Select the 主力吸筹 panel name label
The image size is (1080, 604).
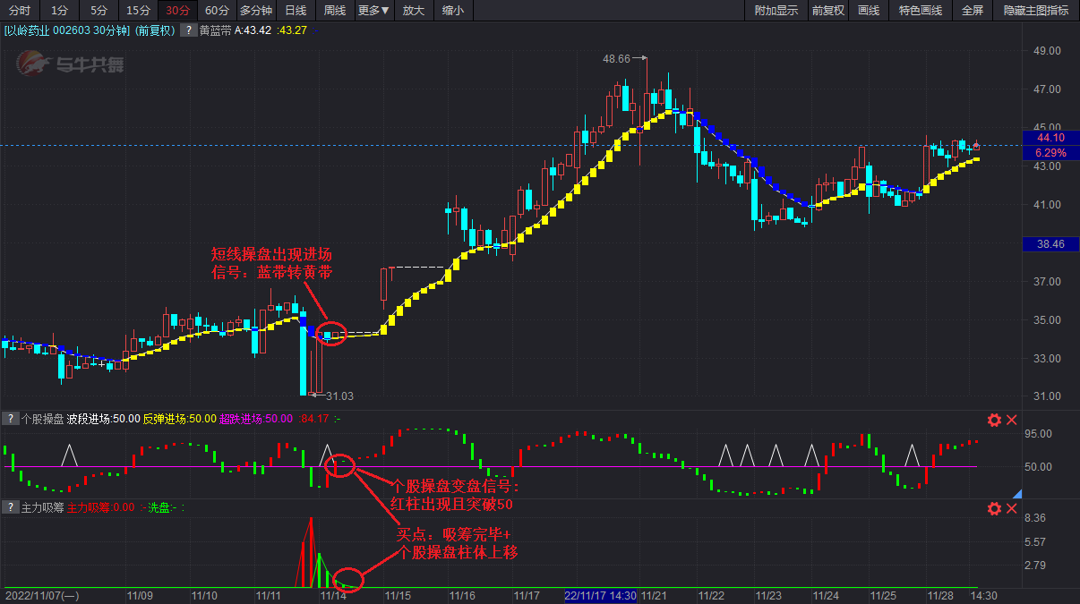tap(42, 507)
